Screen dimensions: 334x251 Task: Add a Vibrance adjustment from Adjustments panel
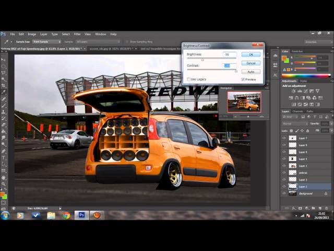317,91
